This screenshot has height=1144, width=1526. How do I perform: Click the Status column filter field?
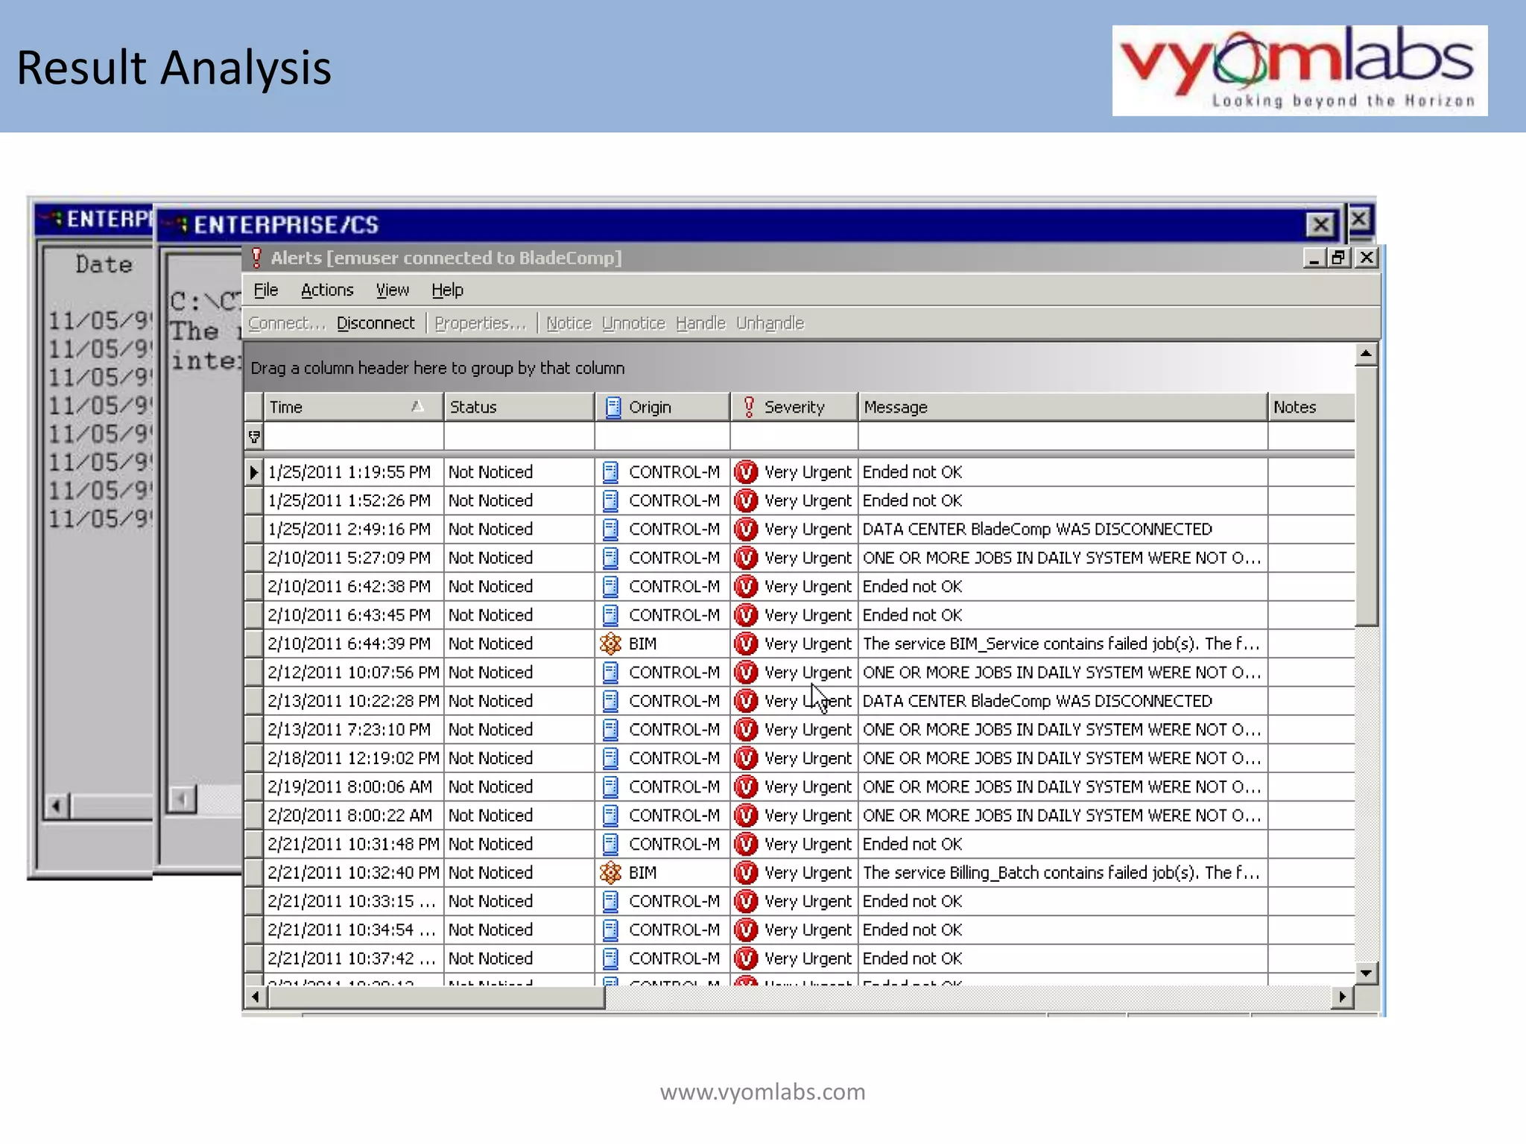[x=519, y=436]
